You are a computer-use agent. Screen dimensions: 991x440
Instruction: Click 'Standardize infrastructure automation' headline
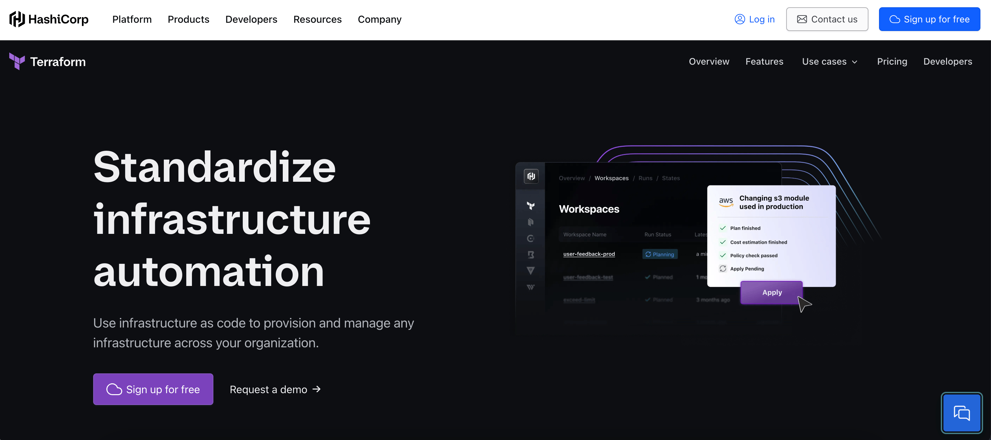[x=232, y=219]
